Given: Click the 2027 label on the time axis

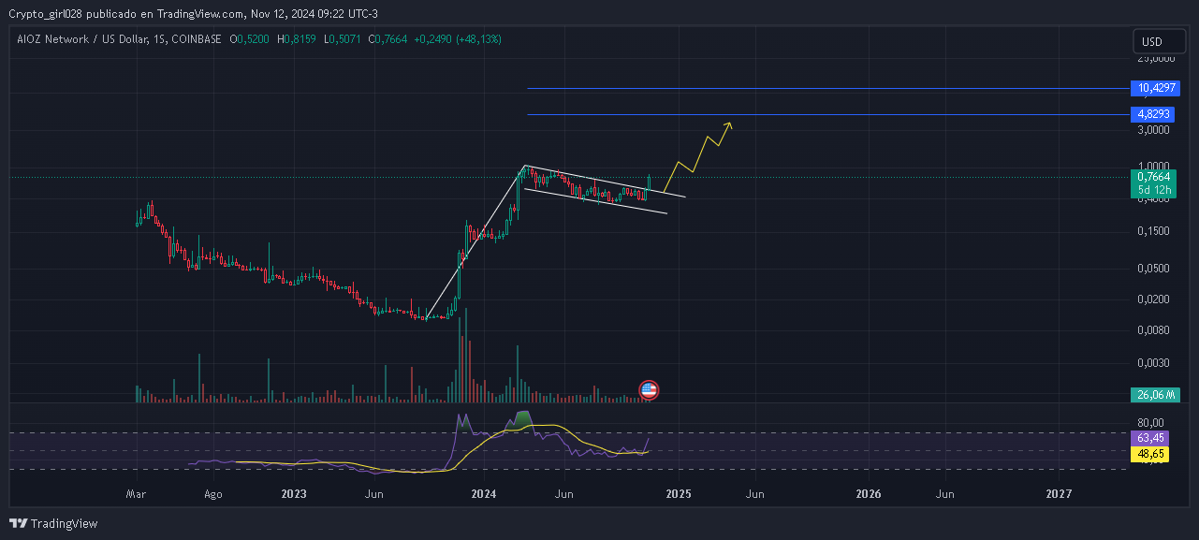Looking at the screenshot, I should [x=1059, y=492].
